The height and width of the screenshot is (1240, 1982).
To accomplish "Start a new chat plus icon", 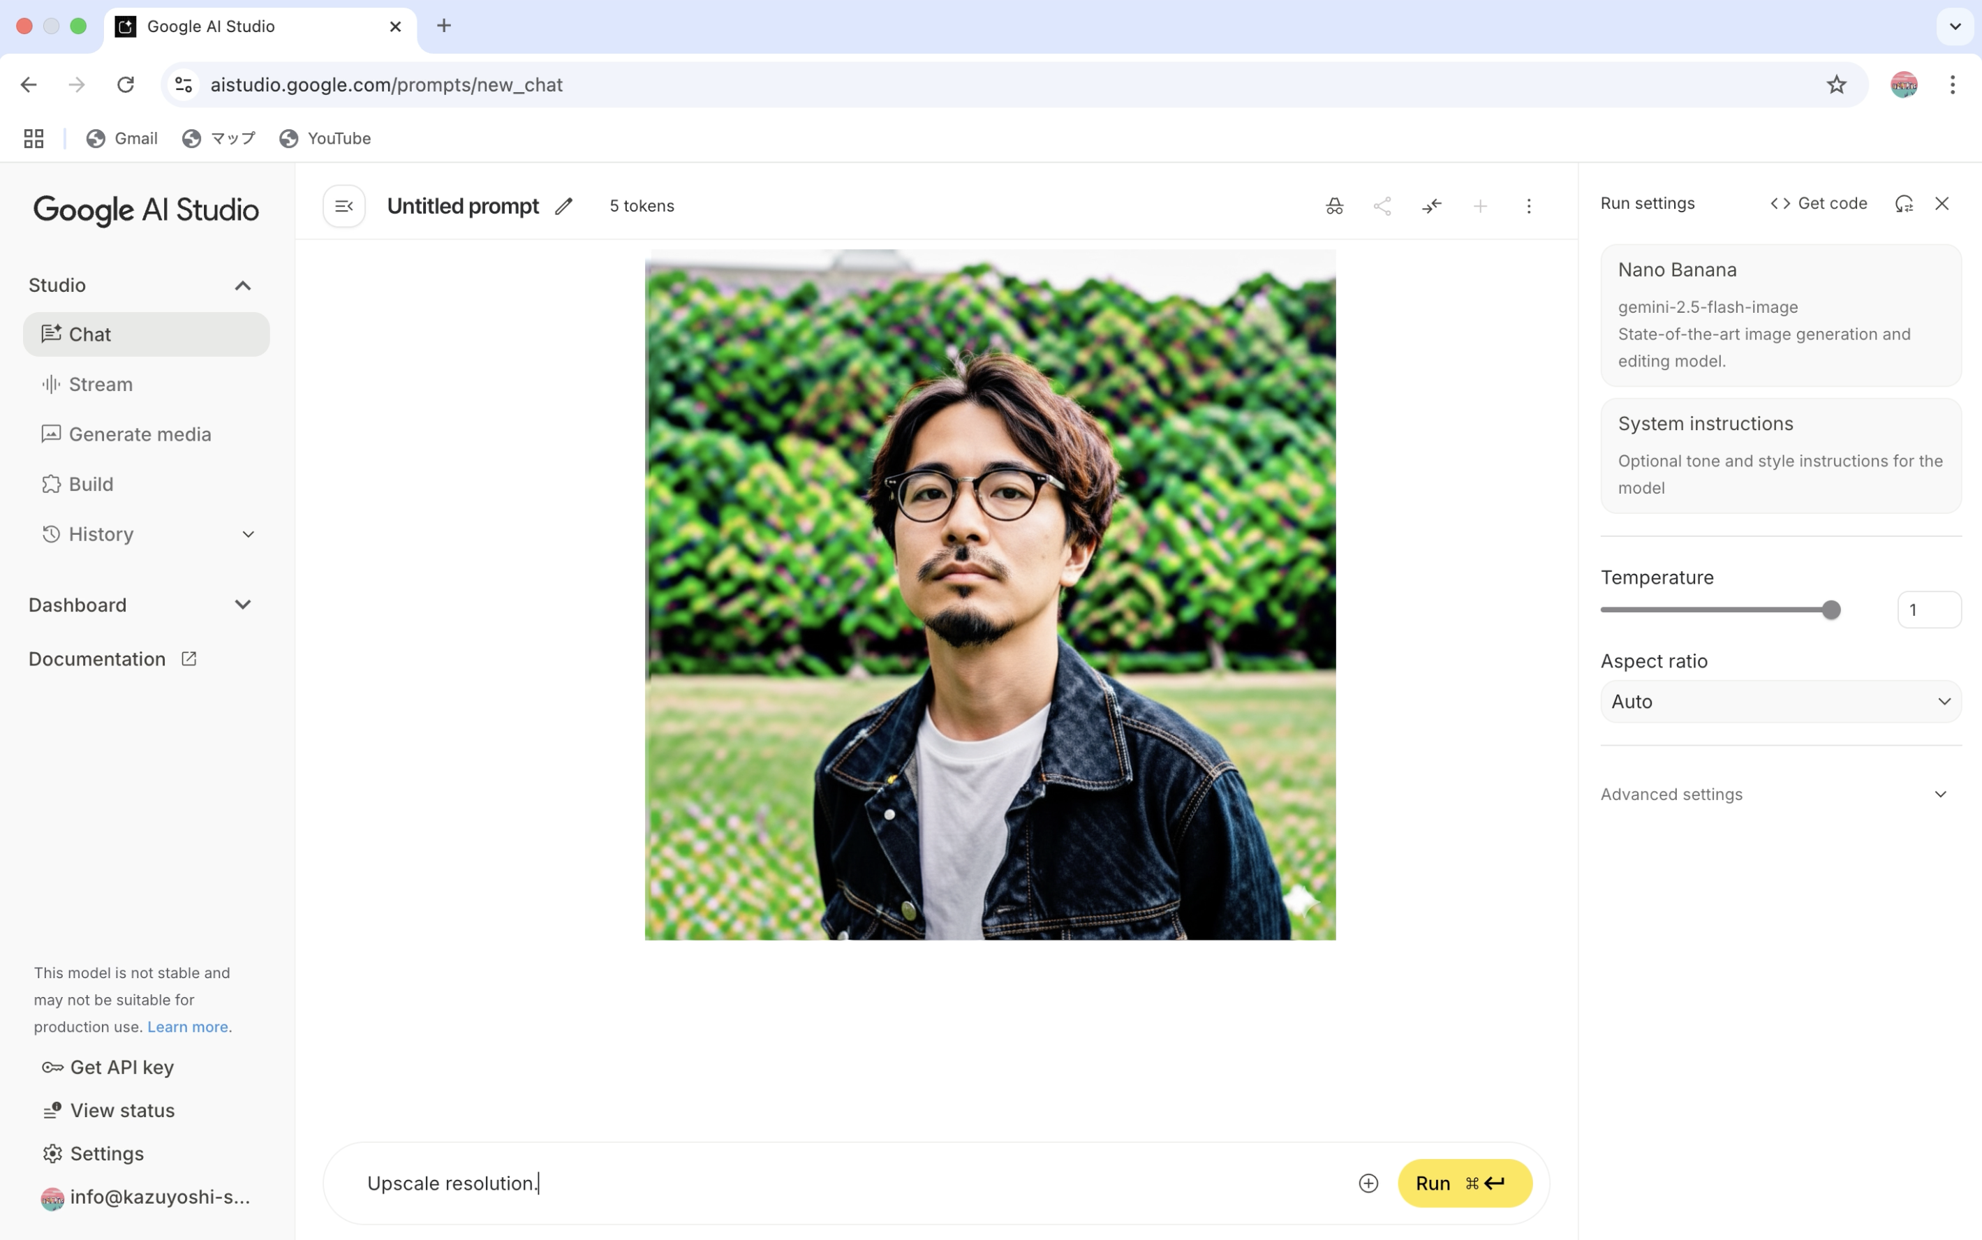I will pyautogui.click(x=1480, y=206).
